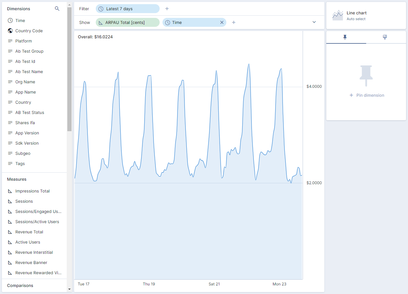This screenshot has width=408, height=294.
Task: Open the Time split pill
Action: [194, 22]
